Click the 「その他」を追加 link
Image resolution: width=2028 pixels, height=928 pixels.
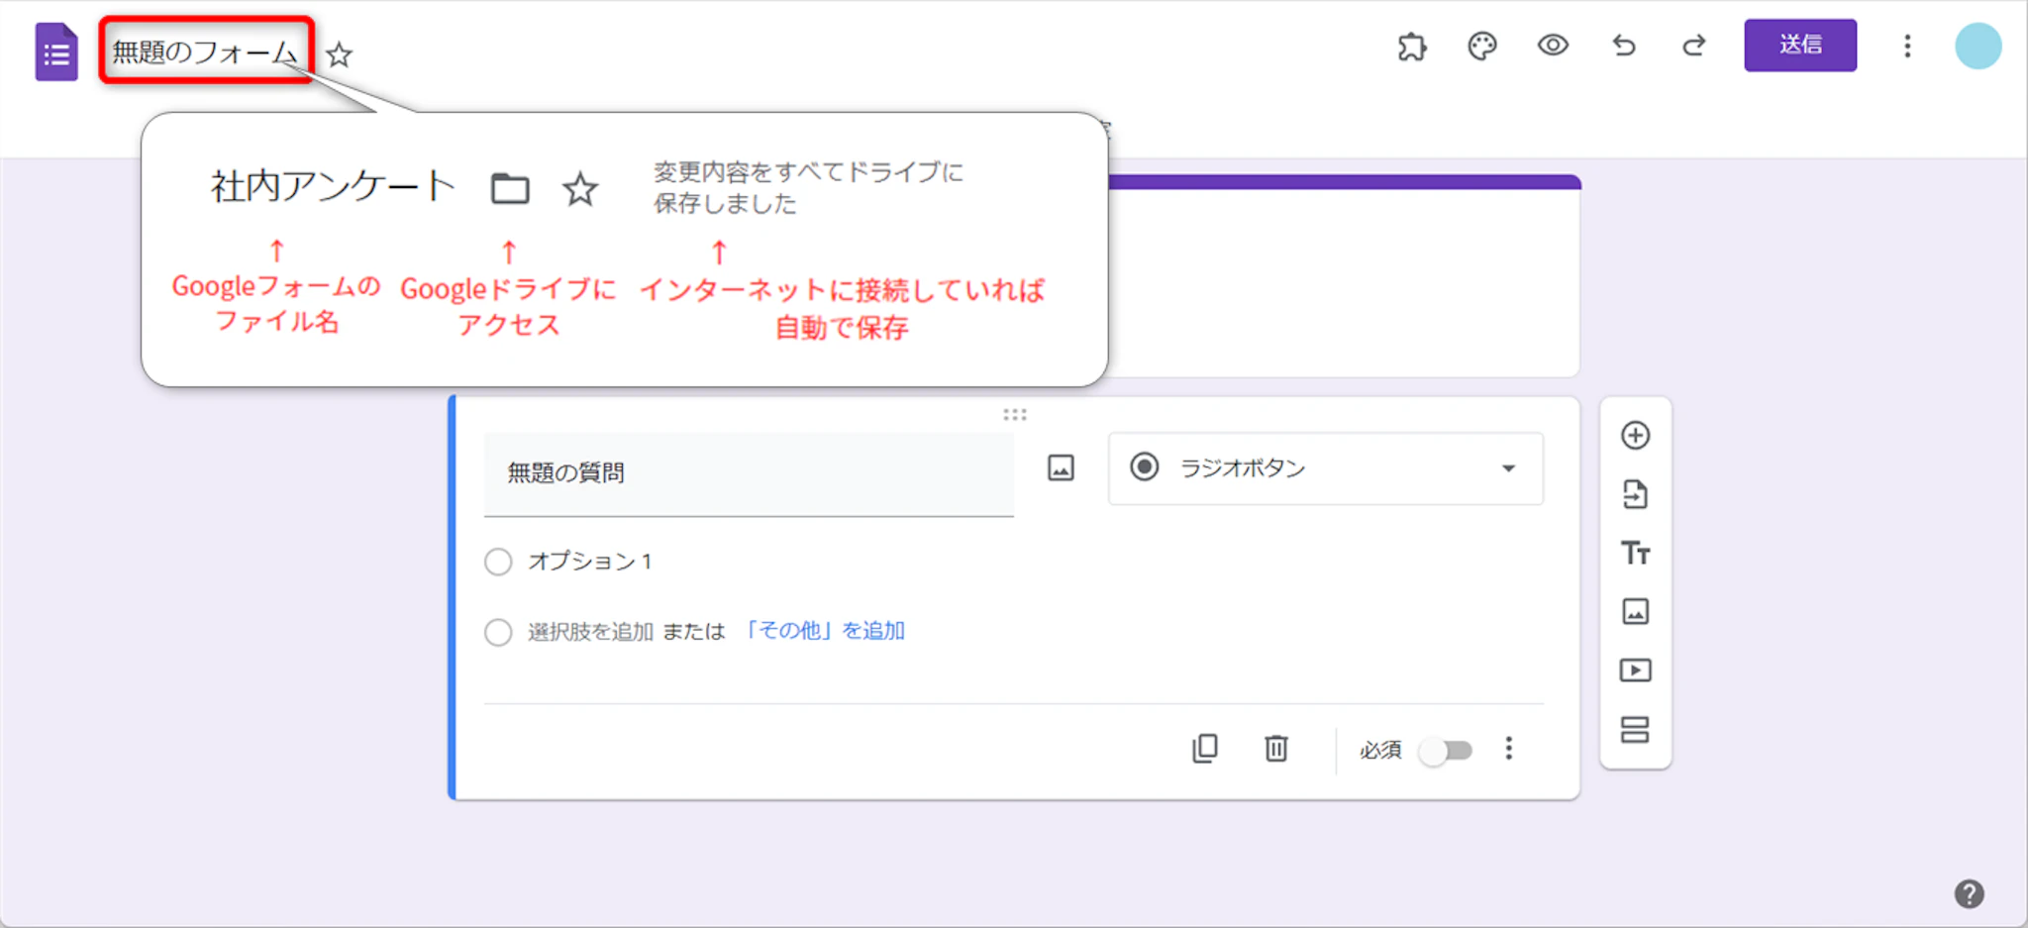(823, 631)
